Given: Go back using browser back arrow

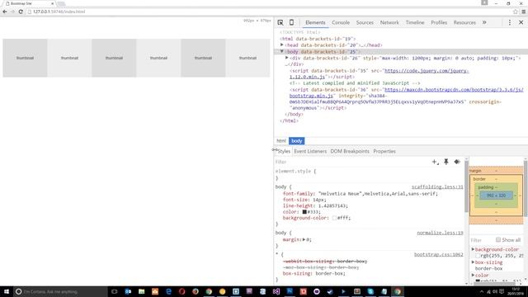Looking at the screenshot, I should pos(5,12).
